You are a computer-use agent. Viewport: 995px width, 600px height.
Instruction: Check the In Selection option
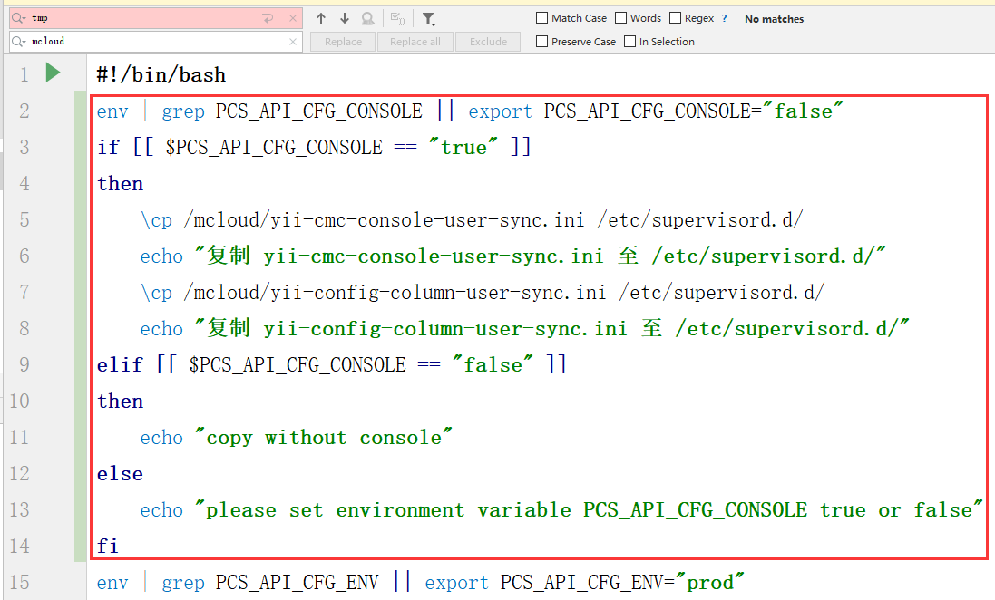pos(630,42)
